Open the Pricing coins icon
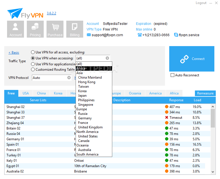220x179 pixels. tap(35, 29)
